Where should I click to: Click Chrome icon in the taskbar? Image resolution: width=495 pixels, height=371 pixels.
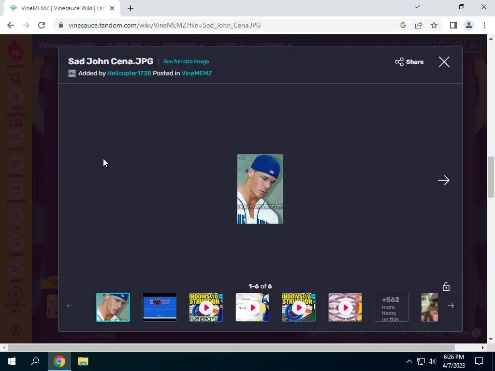59,361
